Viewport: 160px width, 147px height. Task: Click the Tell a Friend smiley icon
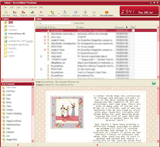coord(3,87)
